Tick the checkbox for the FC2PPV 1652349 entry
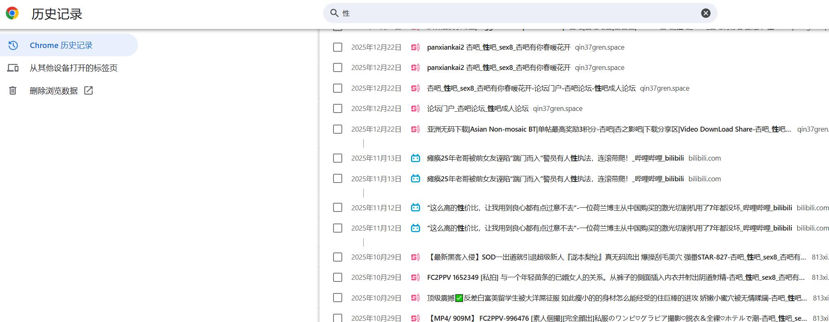Viewport: 829px width, 322px height. tap(338, 277)
